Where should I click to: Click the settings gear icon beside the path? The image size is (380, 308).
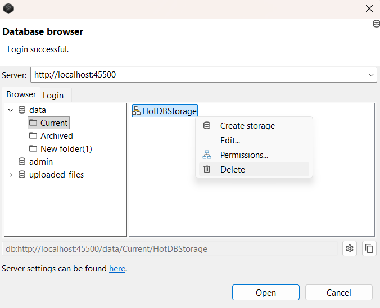(350, 248)
